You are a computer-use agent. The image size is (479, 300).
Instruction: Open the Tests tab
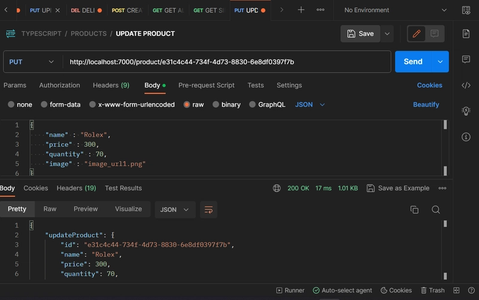[256, 85]
